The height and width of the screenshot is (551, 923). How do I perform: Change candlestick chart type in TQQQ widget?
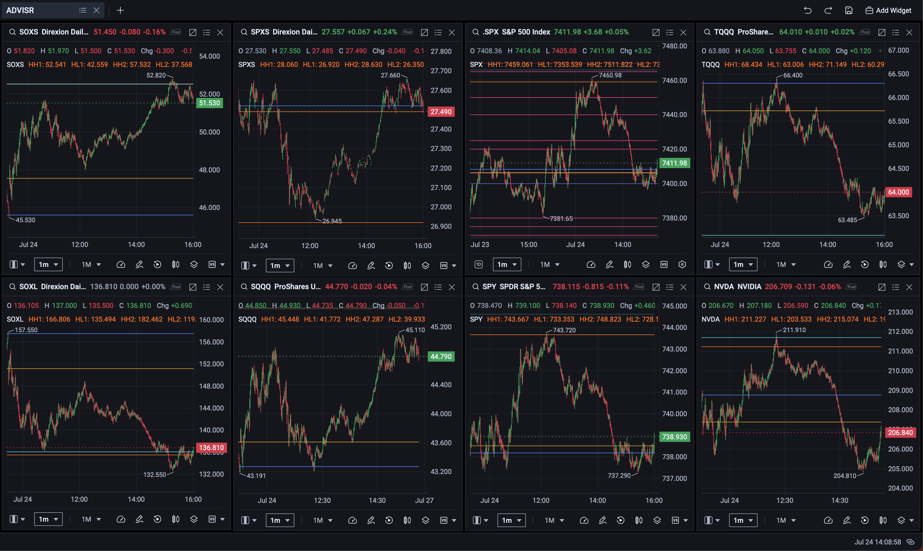(883, 264)
